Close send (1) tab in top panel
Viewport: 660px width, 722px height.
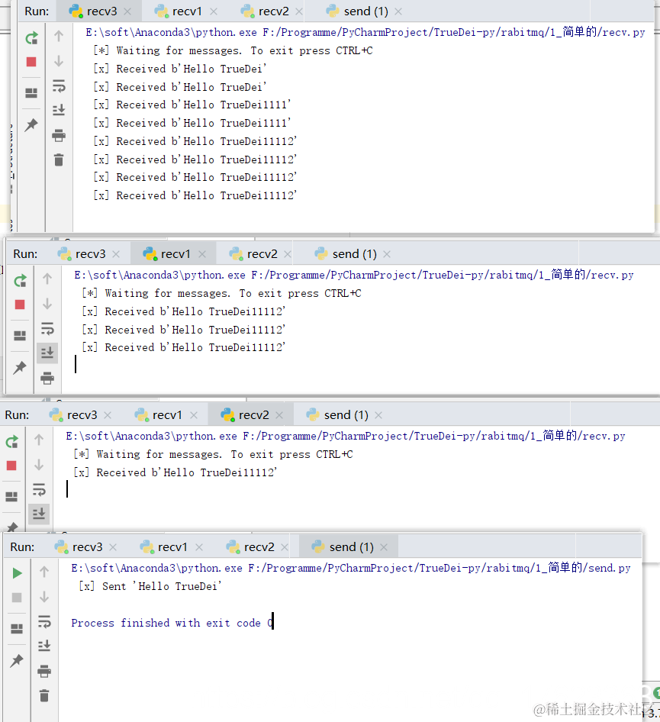pos(398,11)
